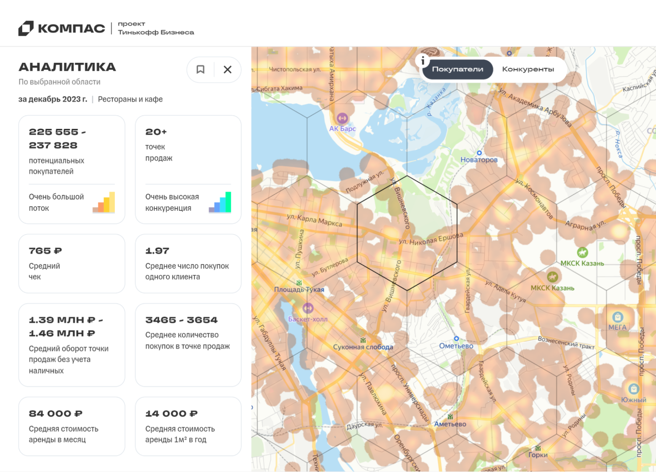Click the "Подлужная ул." street label

click(x=365, y=181)
